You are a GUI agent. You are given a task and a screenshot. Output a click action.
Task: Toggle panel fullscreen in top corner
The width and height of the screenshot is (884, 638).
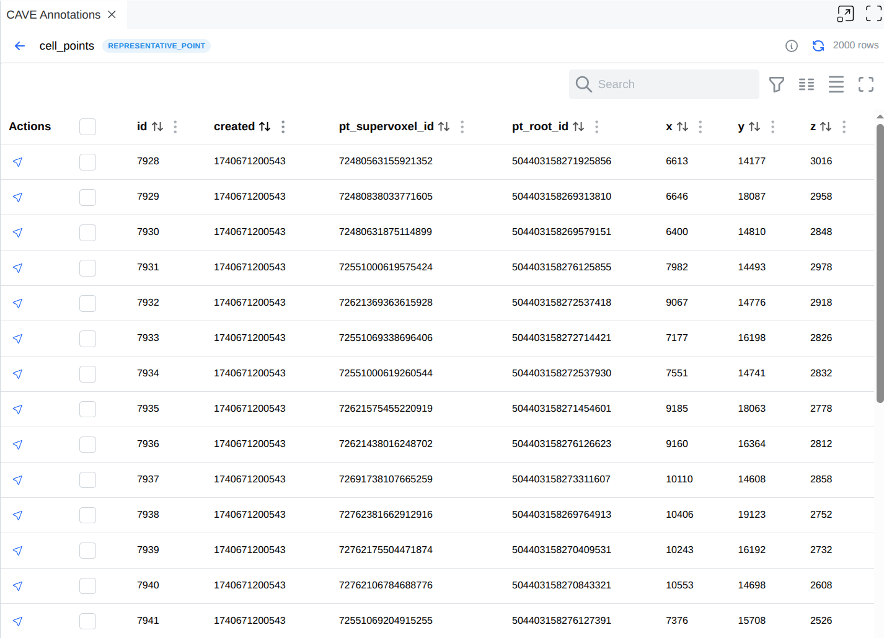pos(873,14)
